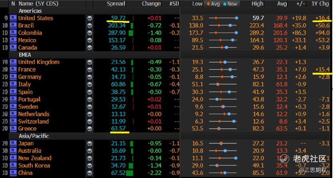Viewport: 333px width, 178px height.
Task: Open the South Korea country link
Action: [x=34, y=166]
